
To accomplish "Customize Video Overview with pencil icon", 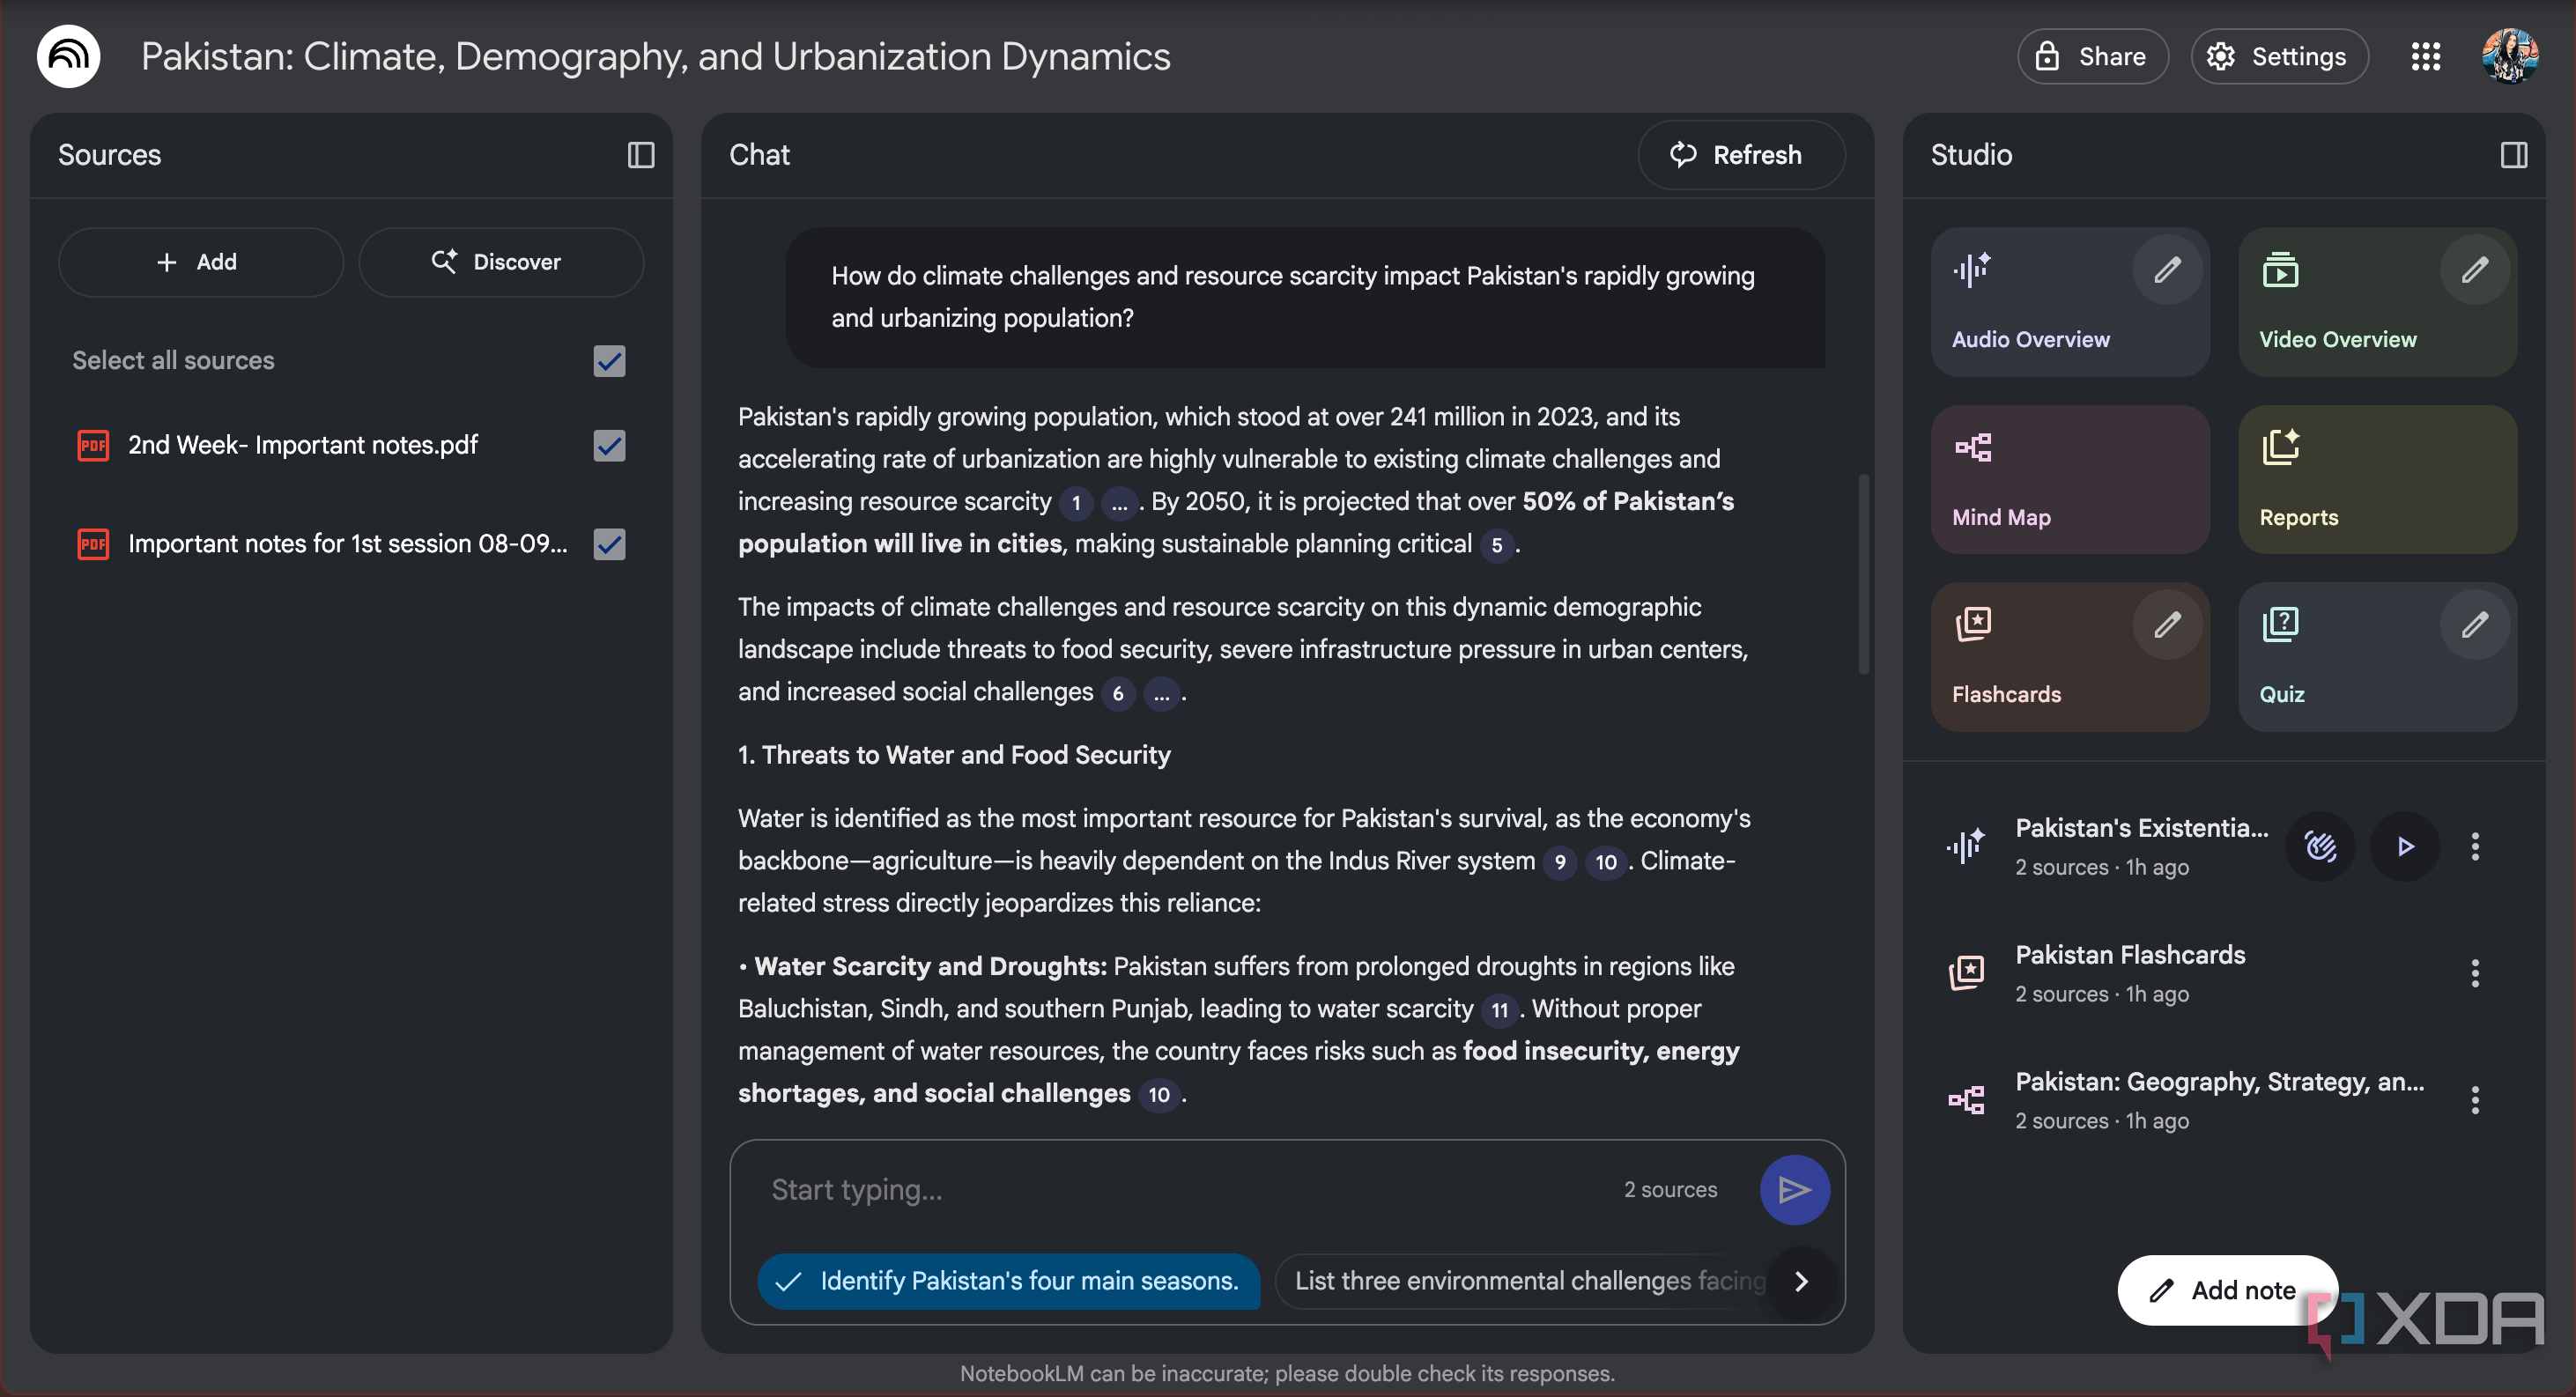I will tap(2474, 269).
